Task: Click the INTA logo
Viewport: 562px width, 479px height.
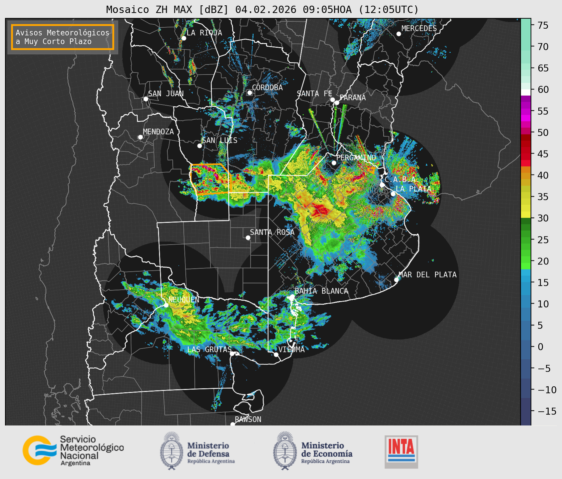Action: pyautogui.click(x=401, y=452)
